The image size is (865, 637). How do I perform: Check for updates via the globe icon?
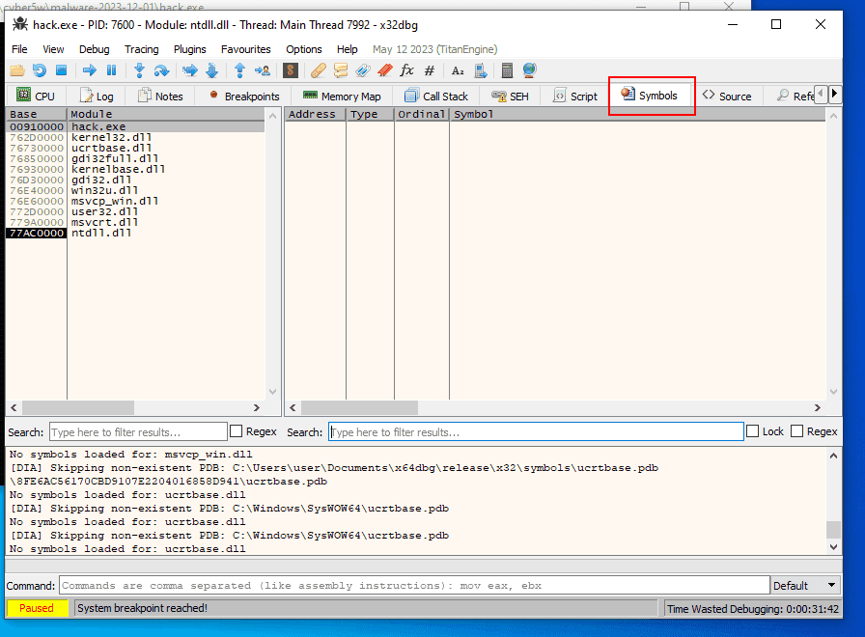(x=530, y=69)
